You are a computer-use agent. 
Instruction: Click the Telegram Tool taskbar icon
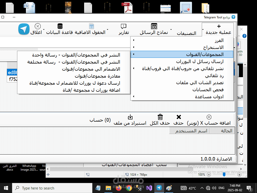(x=159, y=188)
